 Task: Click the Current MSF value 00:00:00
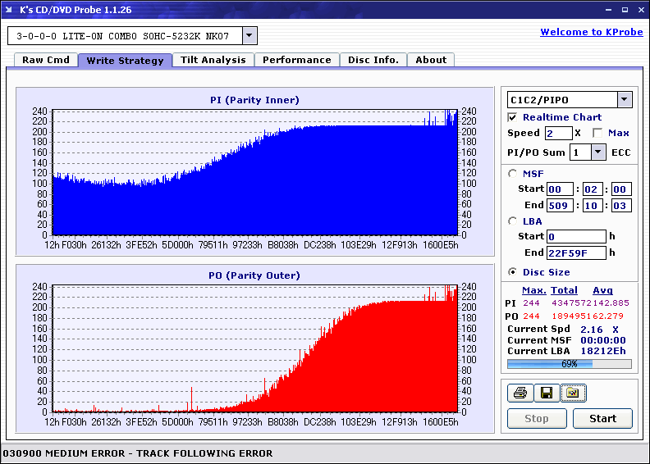tap(602, 340)
